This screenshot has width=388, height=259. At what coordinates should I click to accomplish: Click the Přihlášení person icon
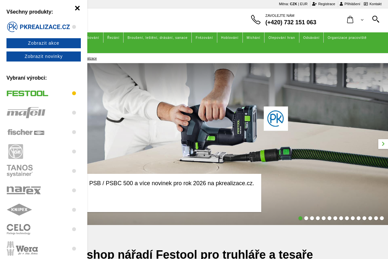coord(341,4)
